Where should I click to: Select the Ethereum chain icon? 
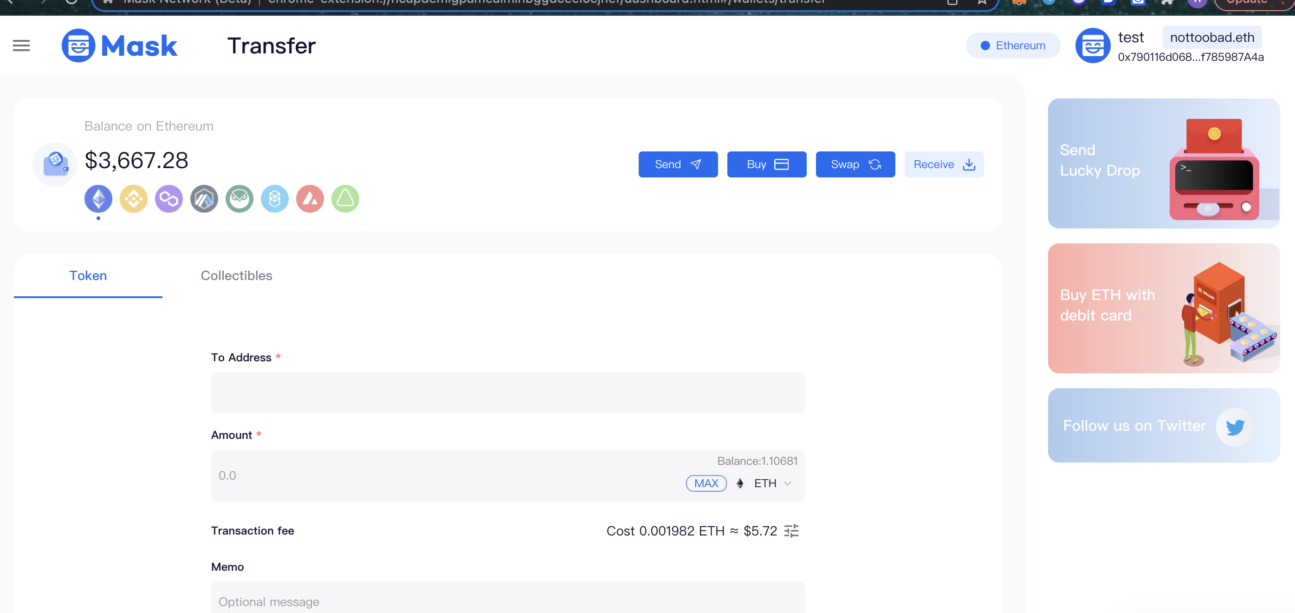98,199
